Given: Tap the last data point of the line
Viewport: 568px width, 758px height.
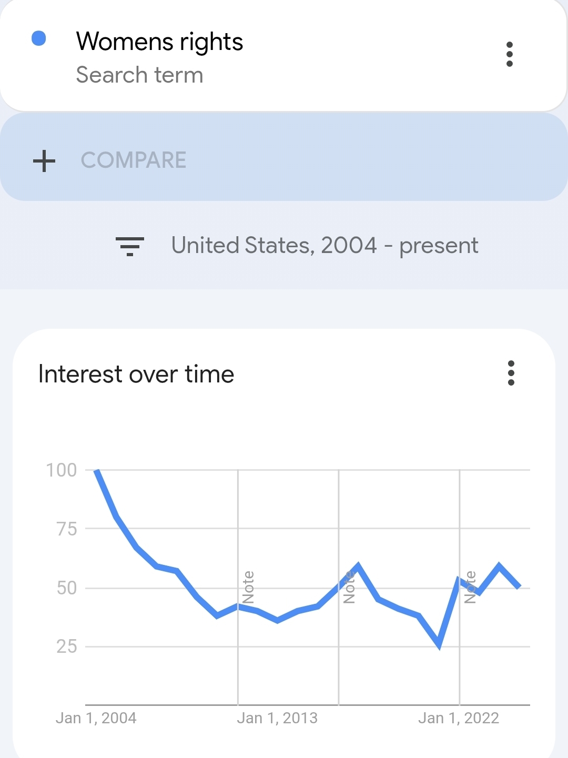Looking at the screenshot, I should coord(520,587).
